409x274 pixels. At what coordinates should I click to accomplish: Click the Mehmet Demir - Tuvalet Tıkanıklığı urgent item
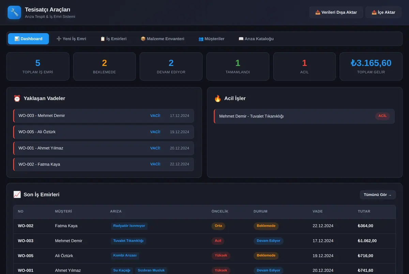304,116
